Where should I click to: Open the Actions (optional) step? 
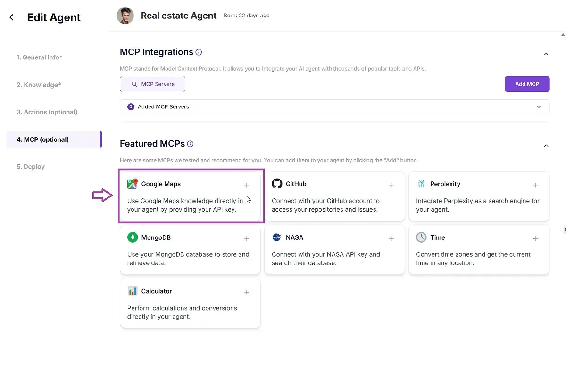(x=47, y=112)
